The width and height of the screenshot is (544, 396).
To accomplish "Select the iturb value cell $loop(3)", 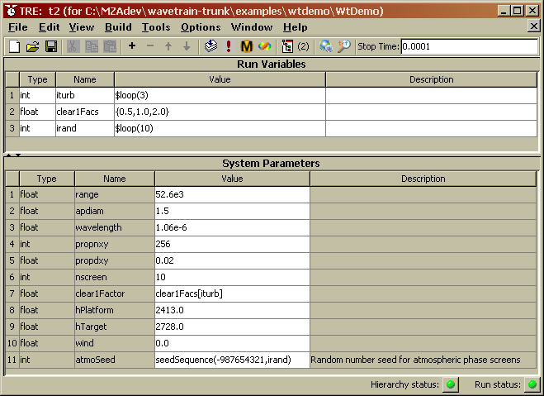I will (220, 95).
